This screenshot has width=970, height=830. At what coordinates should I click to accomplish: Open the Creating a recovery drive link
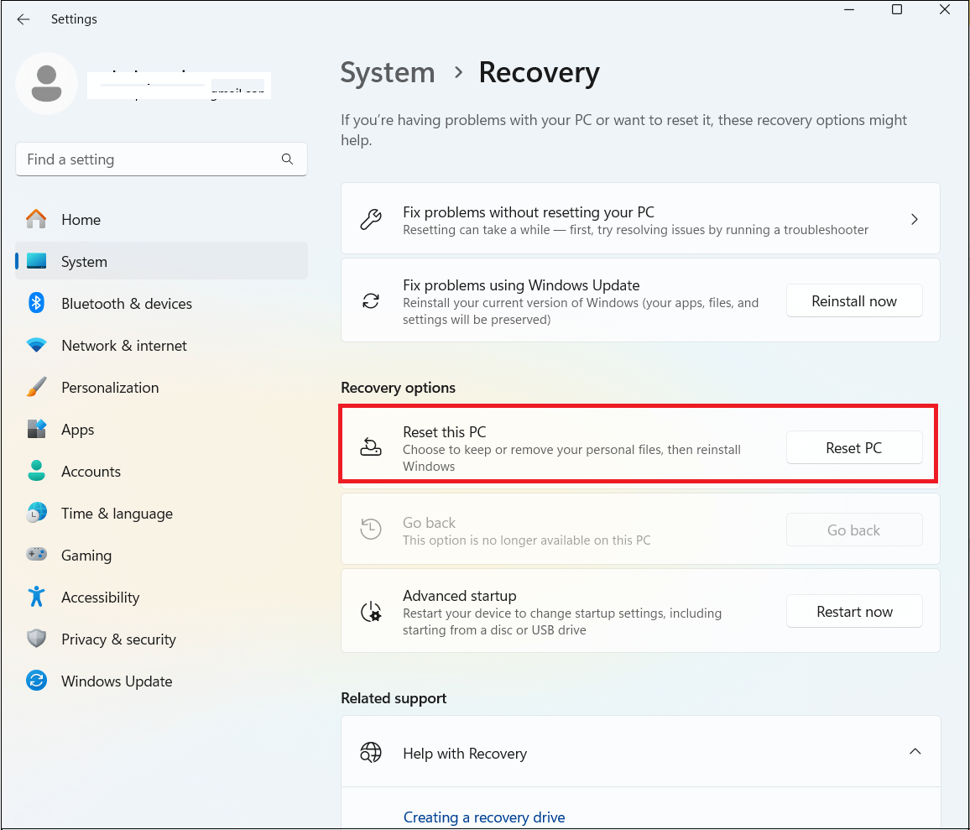pyautogui.click(x=484, y=817)
